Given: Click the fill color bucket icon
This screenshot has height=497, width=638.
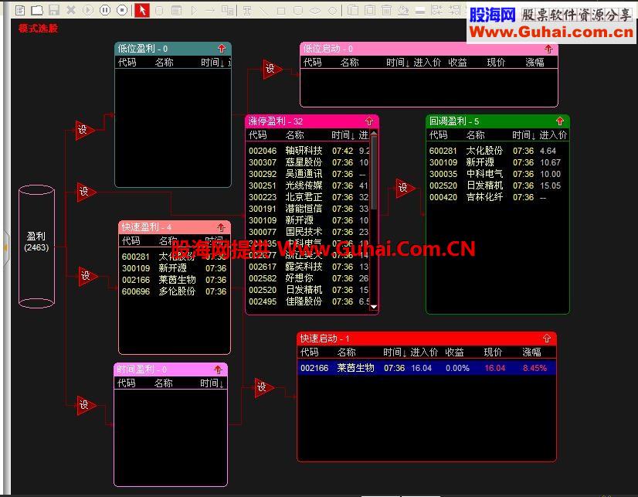Looking at the screenshot, I should coord(403,10).
